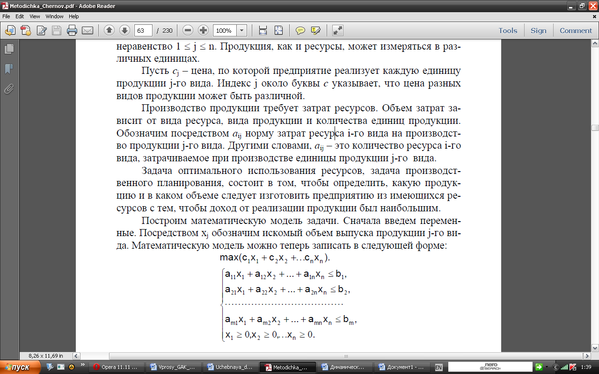Click the Fit width scrolling mode icon
Image resolution: width=599 pixels, height=374 pixels.
263,30
